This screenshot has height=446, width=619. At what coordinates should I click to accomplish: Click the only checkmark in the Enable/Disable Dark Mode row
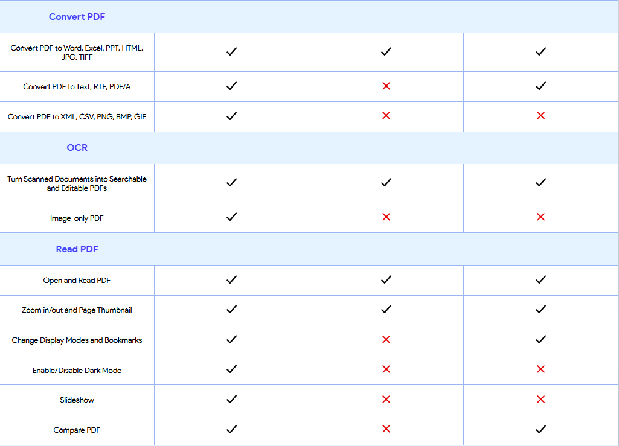click(x=232, y=369)
